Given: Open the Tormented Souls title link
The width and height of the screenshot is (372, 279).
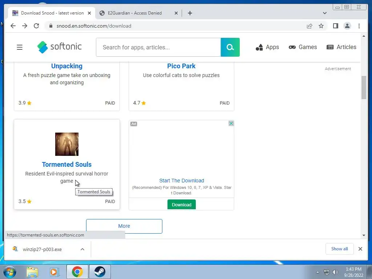Looking at the screenshot, I should pyautogui.click(x=67, y=165).
